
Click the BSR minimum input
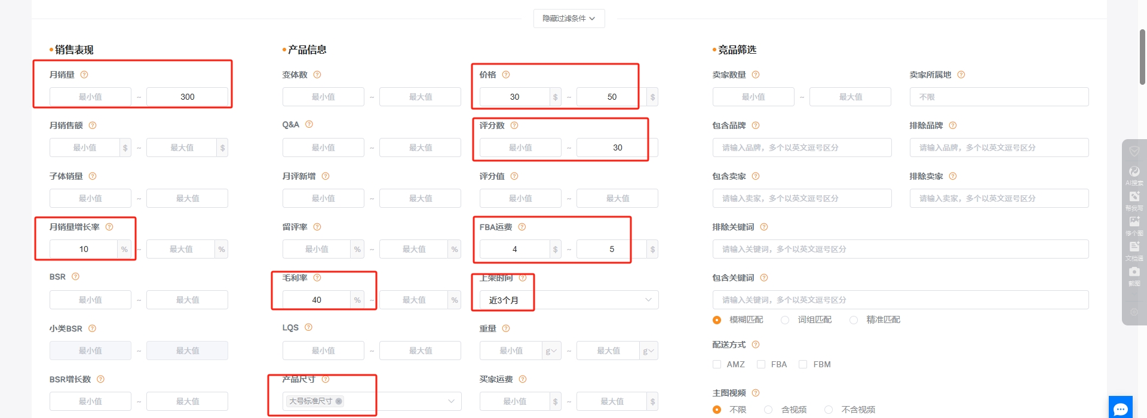pyautogui.click(x=90, y=300)
